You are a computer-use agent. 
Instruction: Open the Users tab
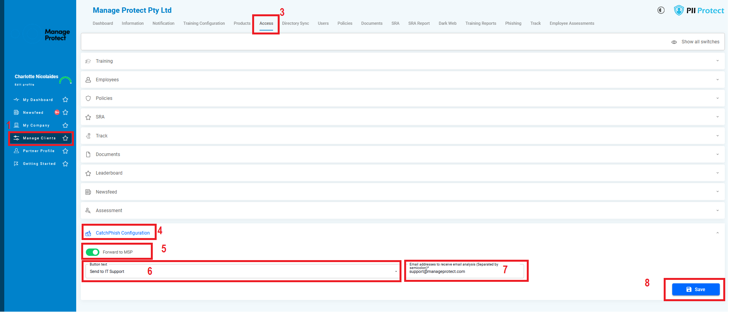(x=323, y=24)
